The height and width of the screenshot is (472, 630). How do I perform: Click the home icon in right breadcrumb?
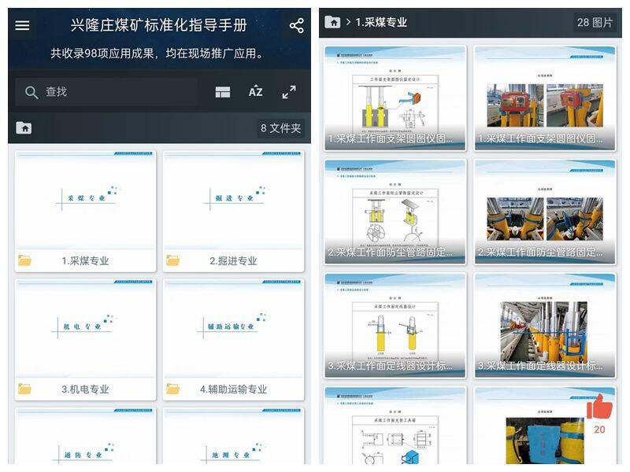point(333,22)
